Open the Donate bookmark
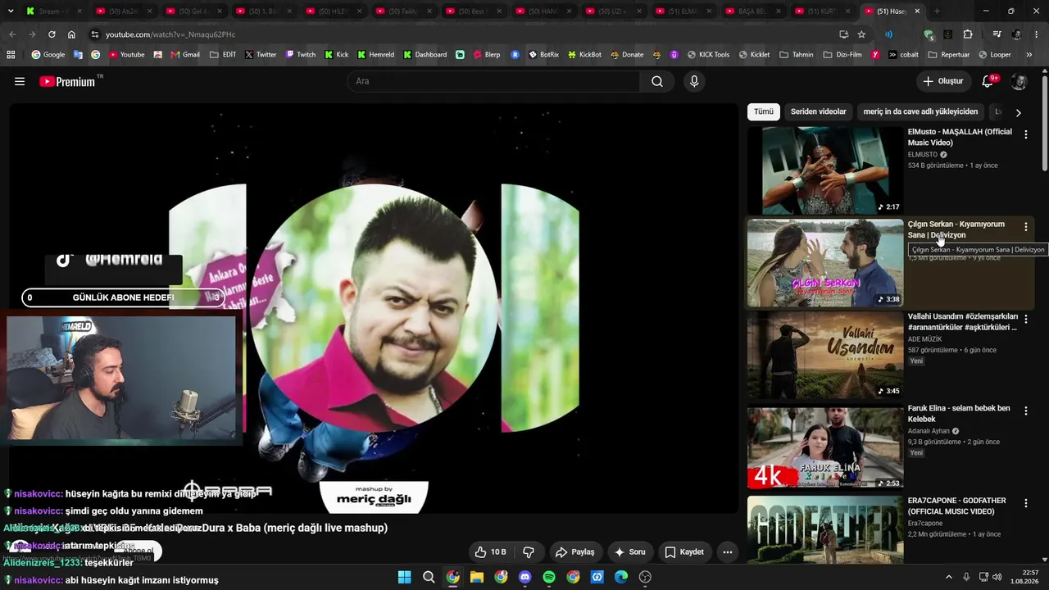 point(627,55)
